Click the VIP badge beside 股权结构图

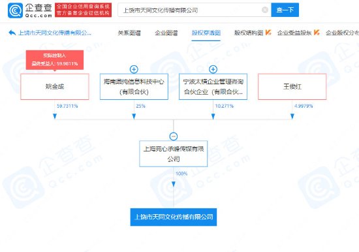(x=268, y=33)
